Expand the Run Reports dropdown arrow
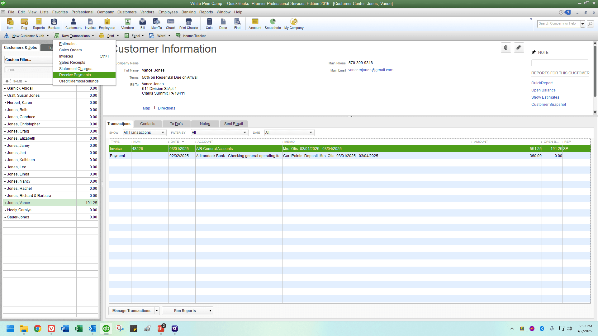 (211, 311)
